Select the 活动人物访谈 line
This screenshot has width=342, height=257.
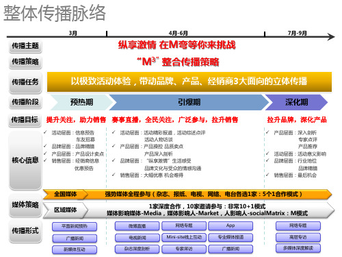pos(158,140)
